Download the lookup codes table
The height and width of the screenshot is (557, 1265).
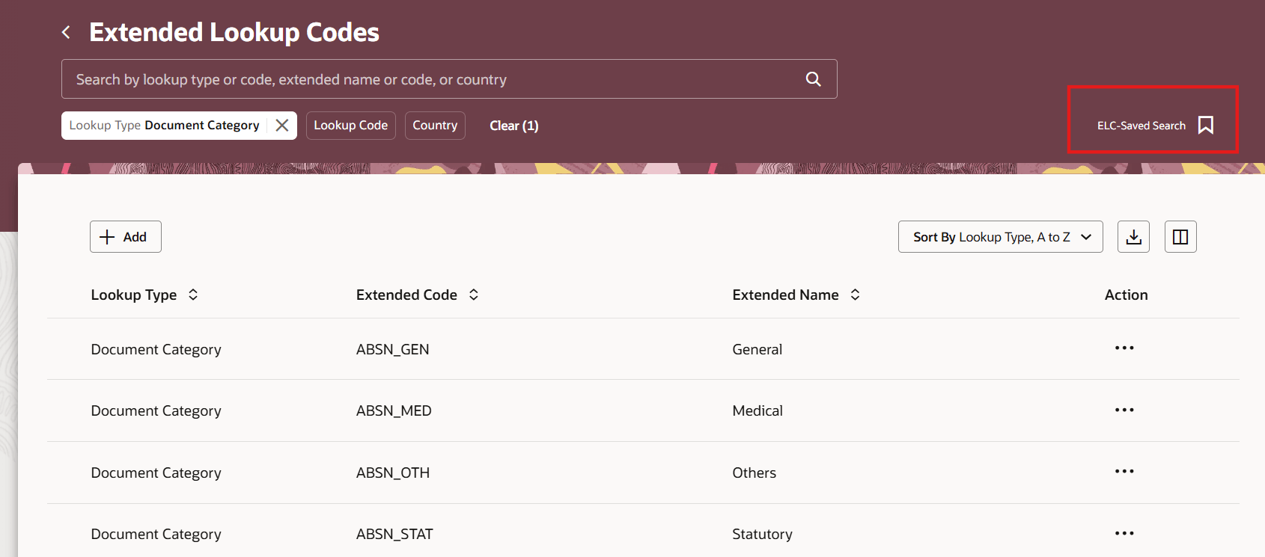tap(1133, 237)
